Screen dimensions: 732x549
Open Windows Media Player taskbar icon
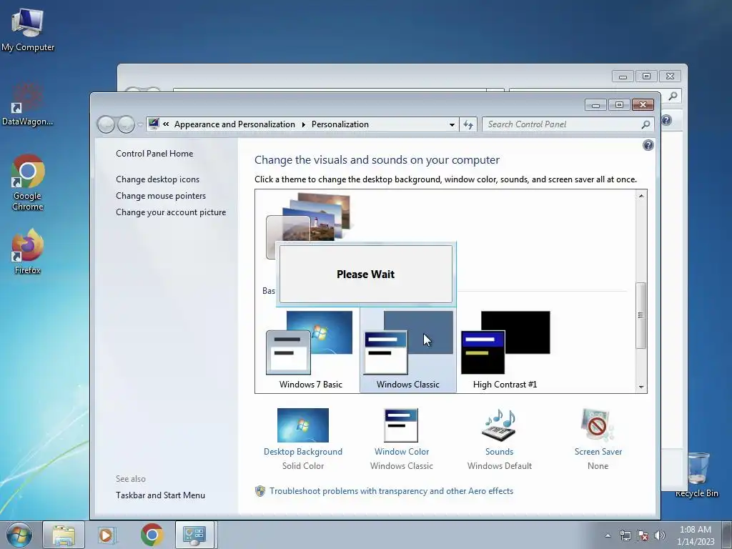click(x=106, y=535)
